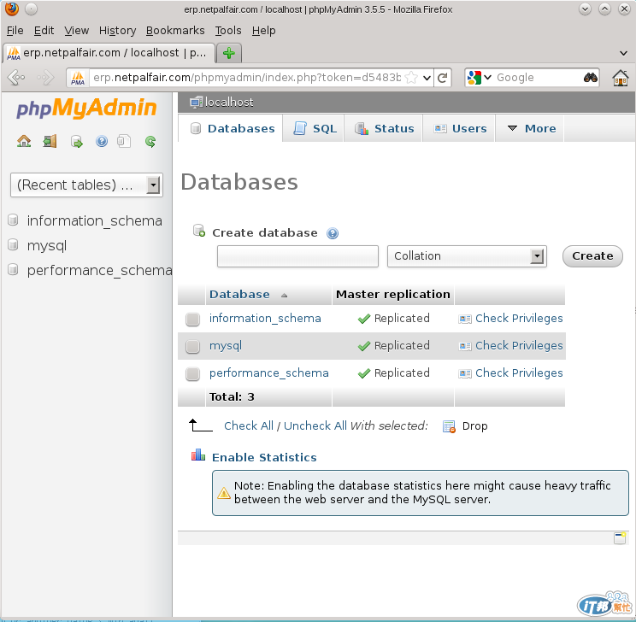Open the mysql database link in table

tap(226, 346)
